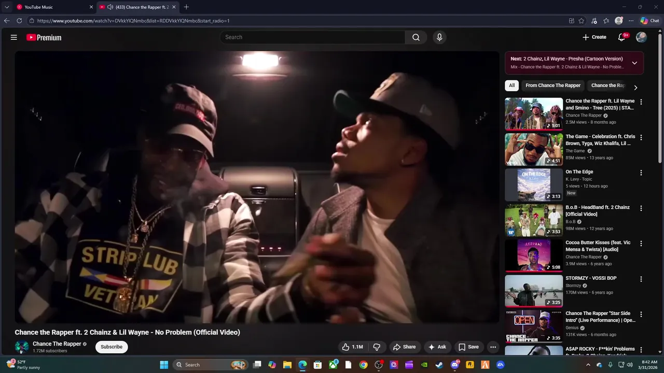
Task: Open Chance The Rapper channel avatar
Action: tap(22, 347)
